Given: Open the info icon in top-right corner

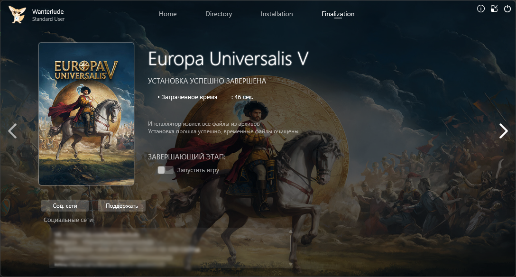Looking at the screenshot, I should pos(481,9).
